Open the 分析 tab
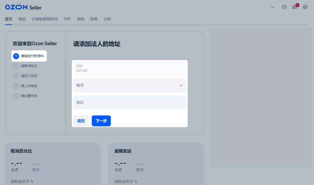 point(107,19)
